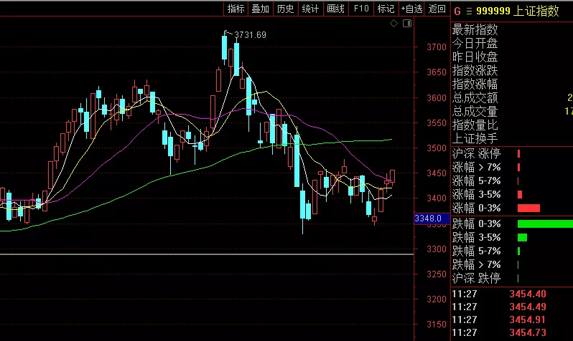
Task: Click the 3348.0 price label on axis
Action: tap(427, 218)
